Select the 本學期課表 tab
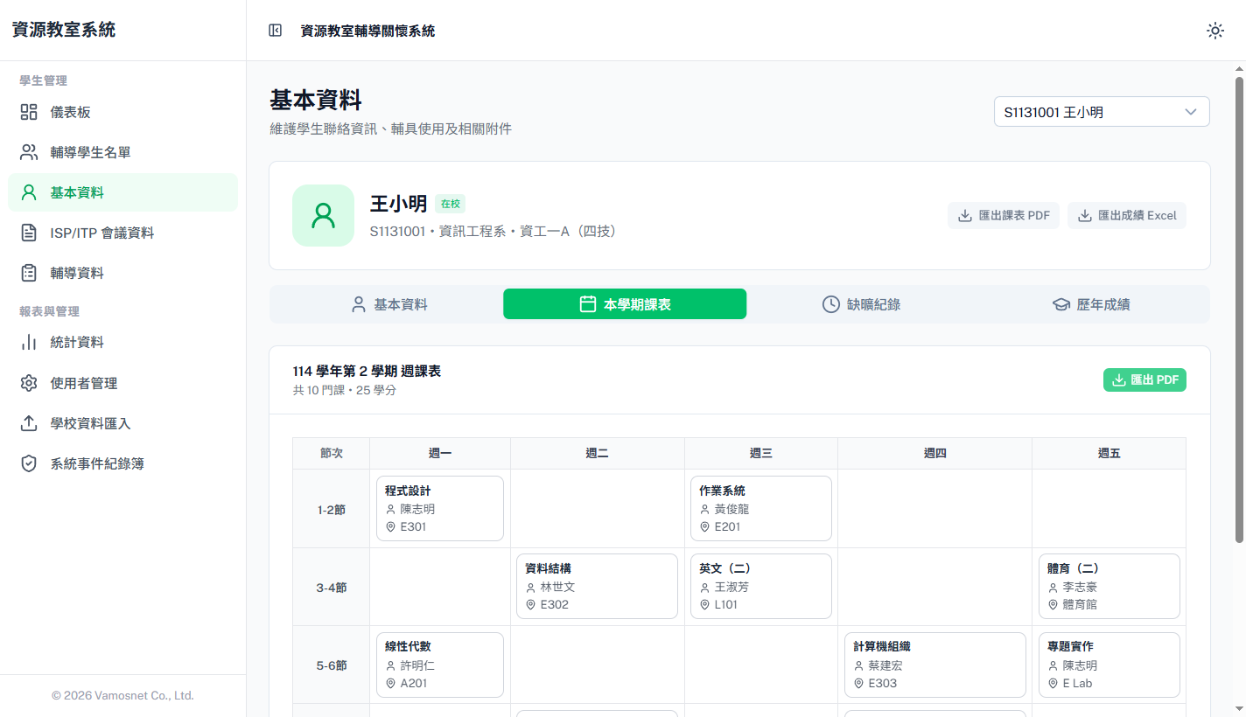1246x717 pixels. [x=625, y=304]
